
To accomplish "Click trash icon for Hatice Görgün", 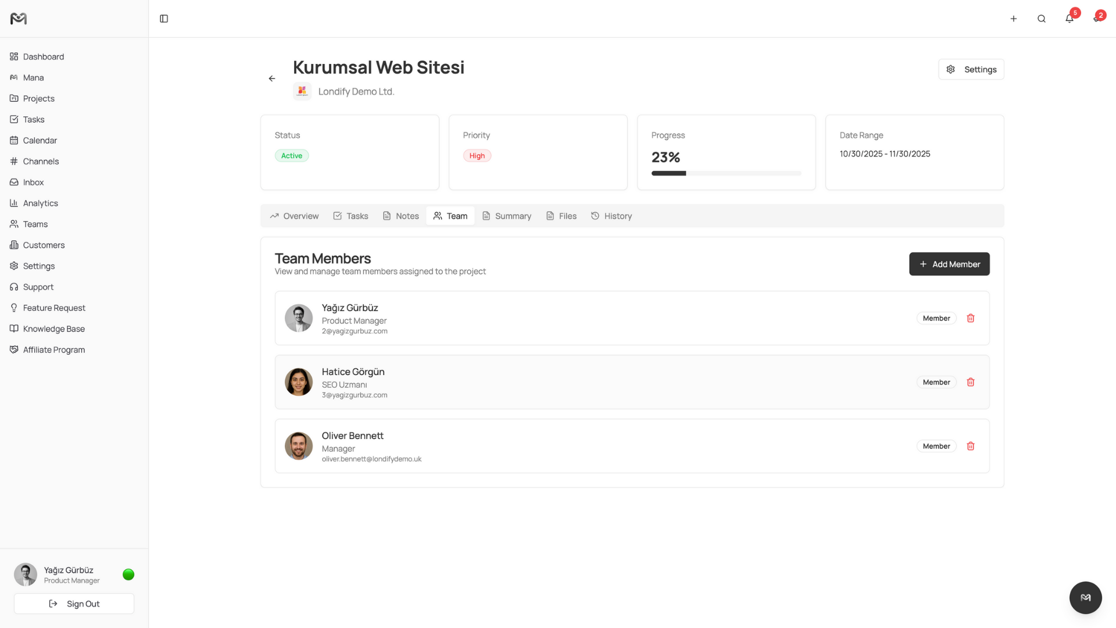I will click(970, 382).
